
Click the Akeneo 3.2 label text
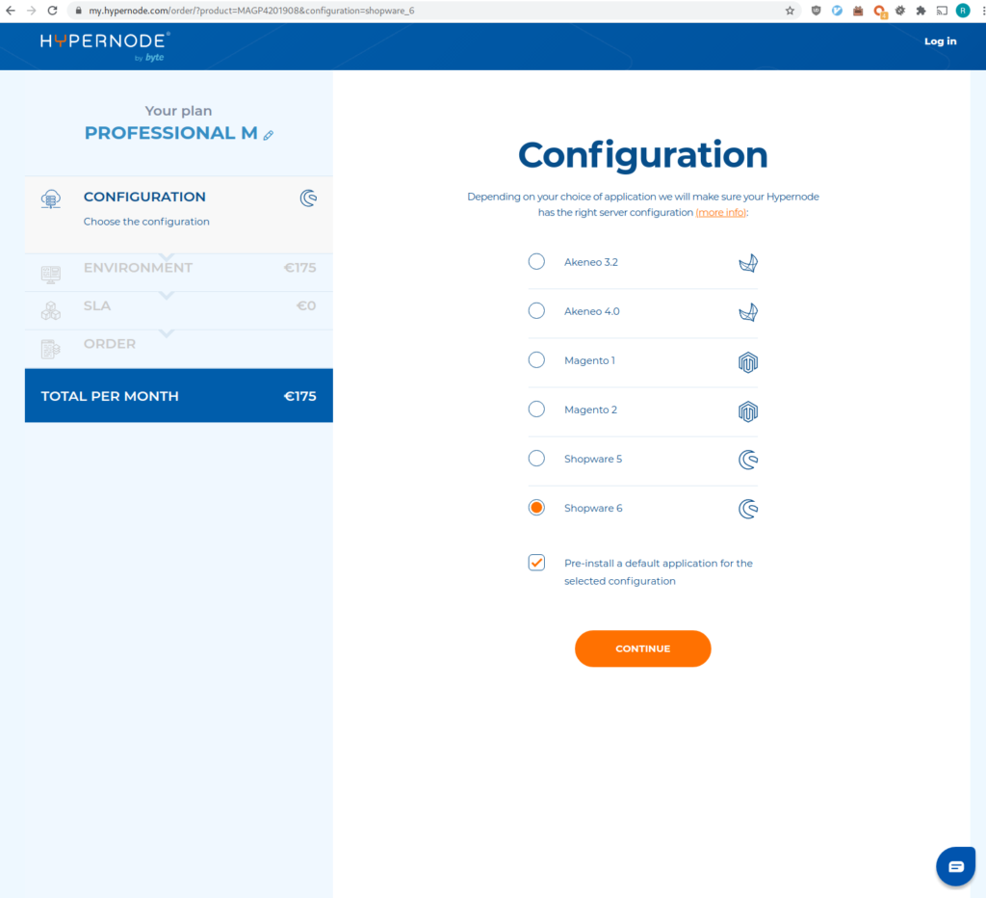[x=590, y=262]
